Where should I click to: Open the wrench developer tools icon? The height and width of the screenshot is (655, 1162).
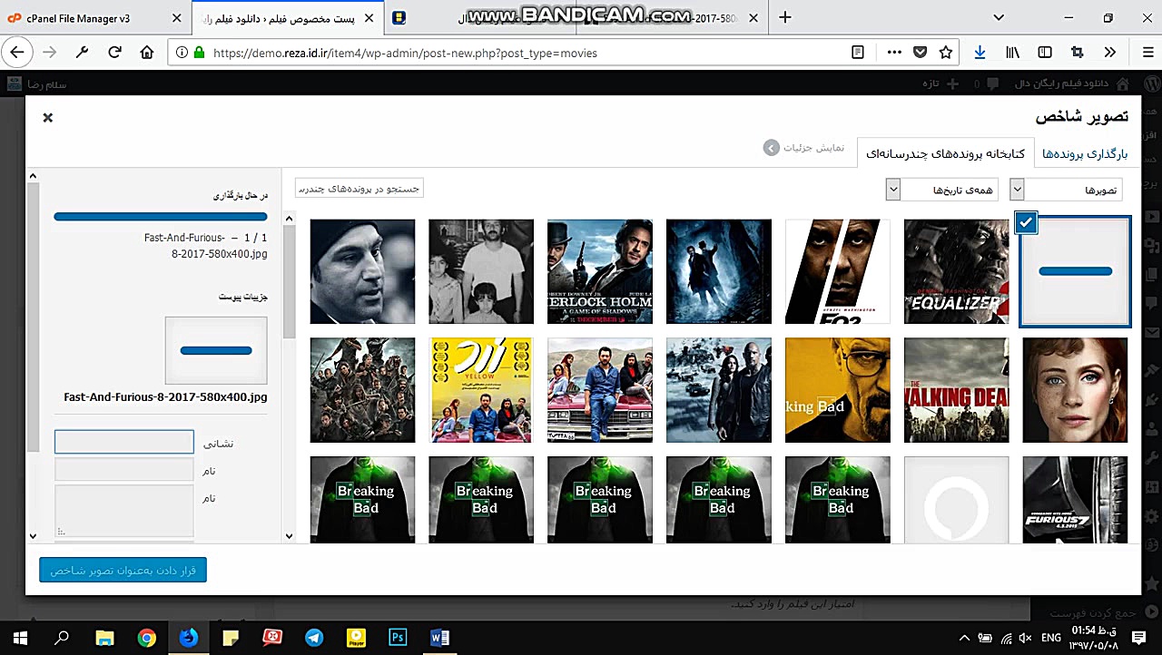point(82,53)
